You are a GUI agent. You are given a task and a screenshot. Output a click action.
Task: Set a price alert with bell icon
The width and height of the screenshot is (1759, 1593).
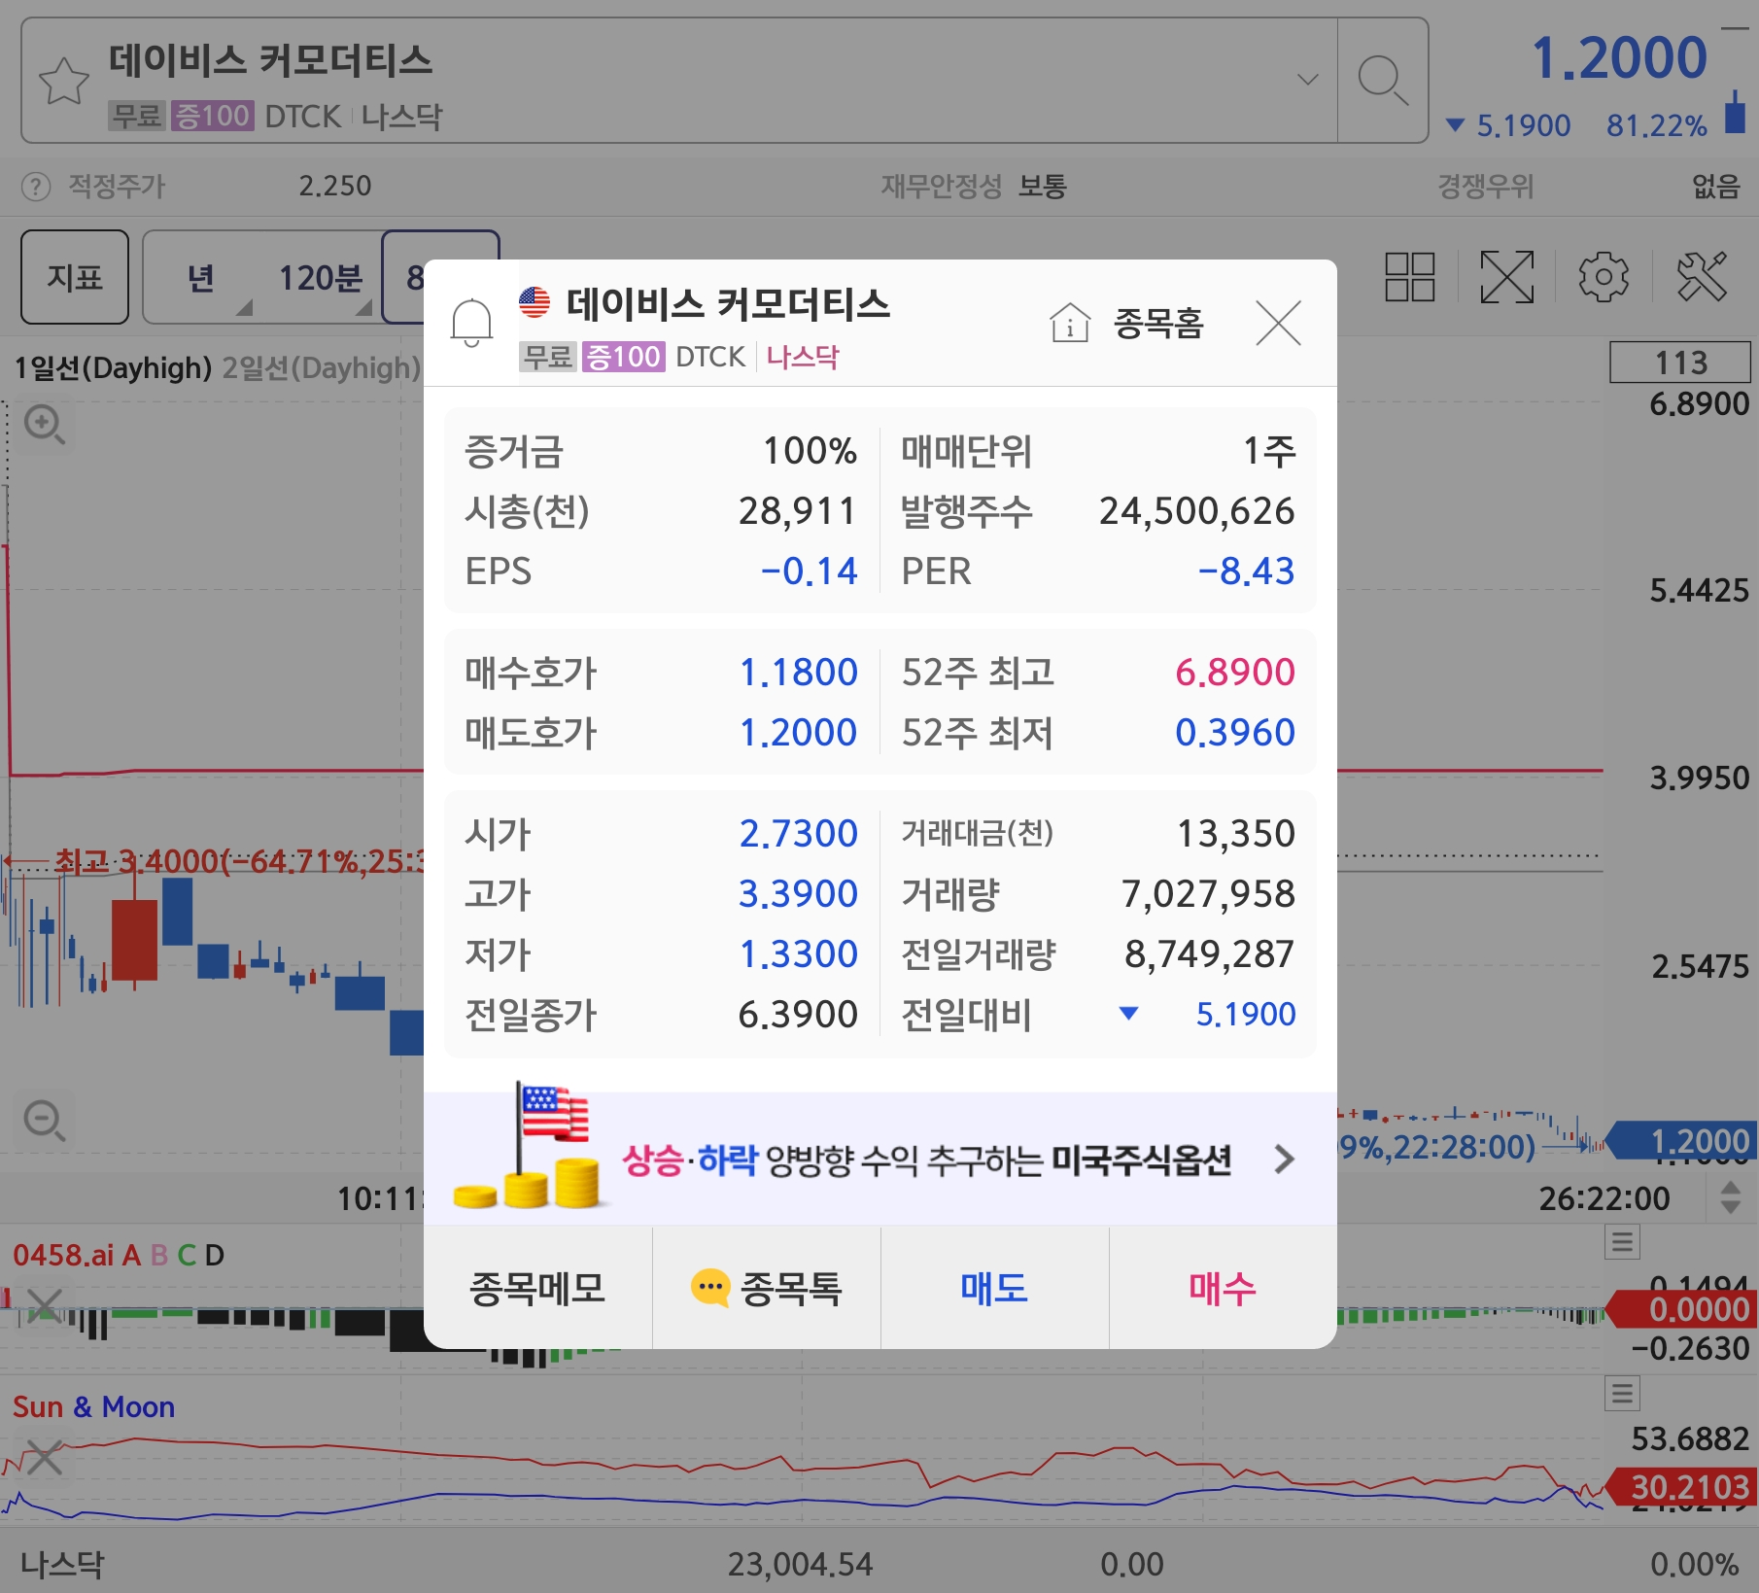tap(472, 322)
